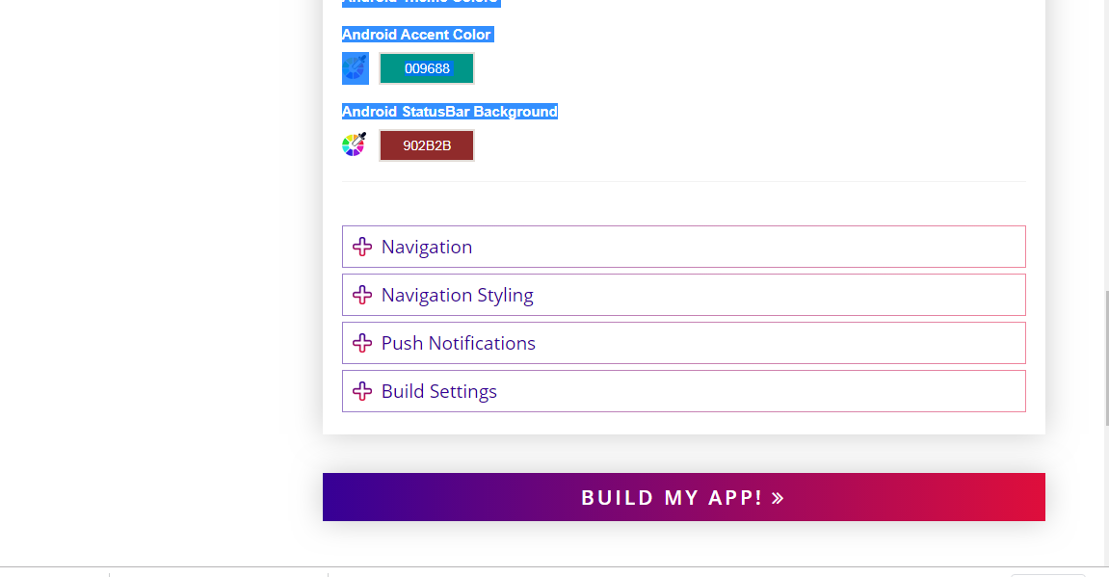Screen dimensions: 1109x577
Task: Expand the Navigation Styling section title
Action: tap(458, 295)
